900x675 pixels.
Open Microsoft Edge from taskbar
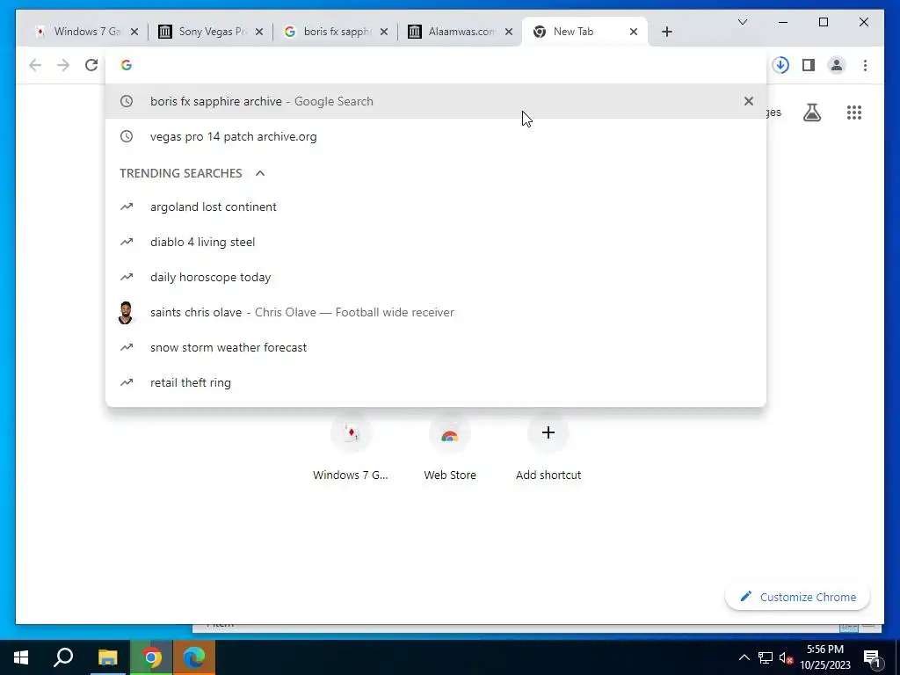coord(194,657)
